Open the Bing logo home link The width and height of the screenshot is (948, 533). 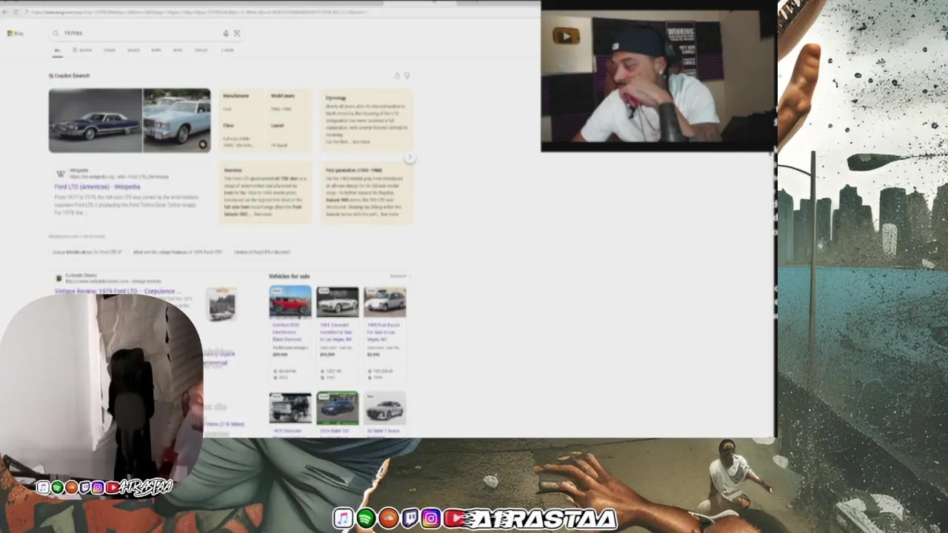[15, 33]
